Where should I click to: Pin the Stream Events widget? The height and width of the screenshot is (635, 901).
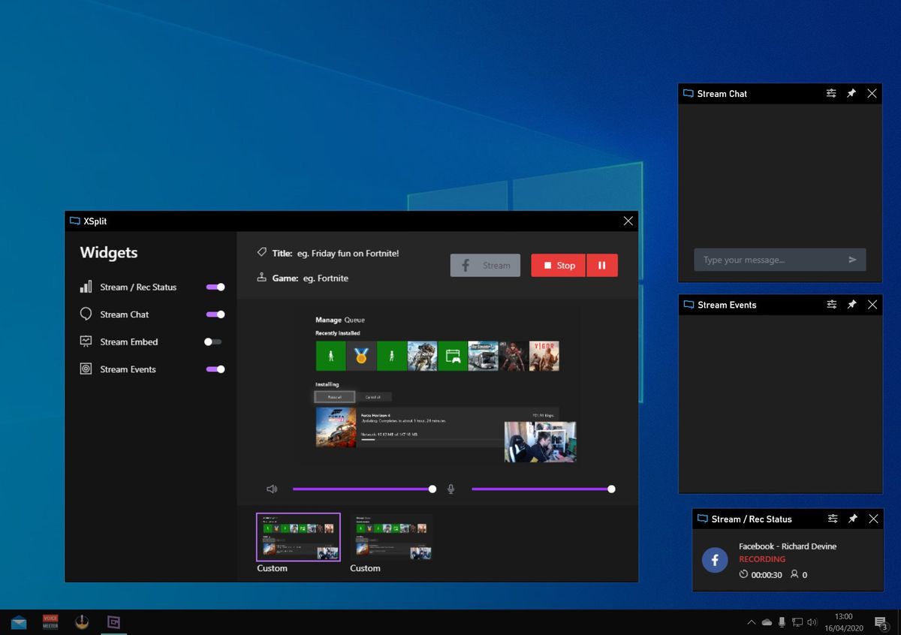(851, 304)
